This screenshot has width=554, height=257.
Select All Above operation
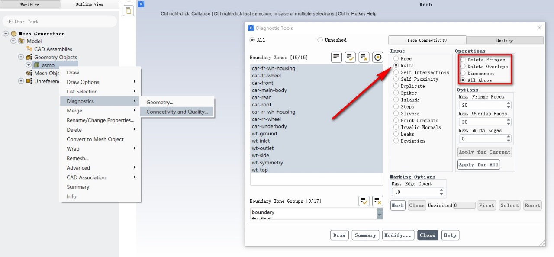click(464, 80)
